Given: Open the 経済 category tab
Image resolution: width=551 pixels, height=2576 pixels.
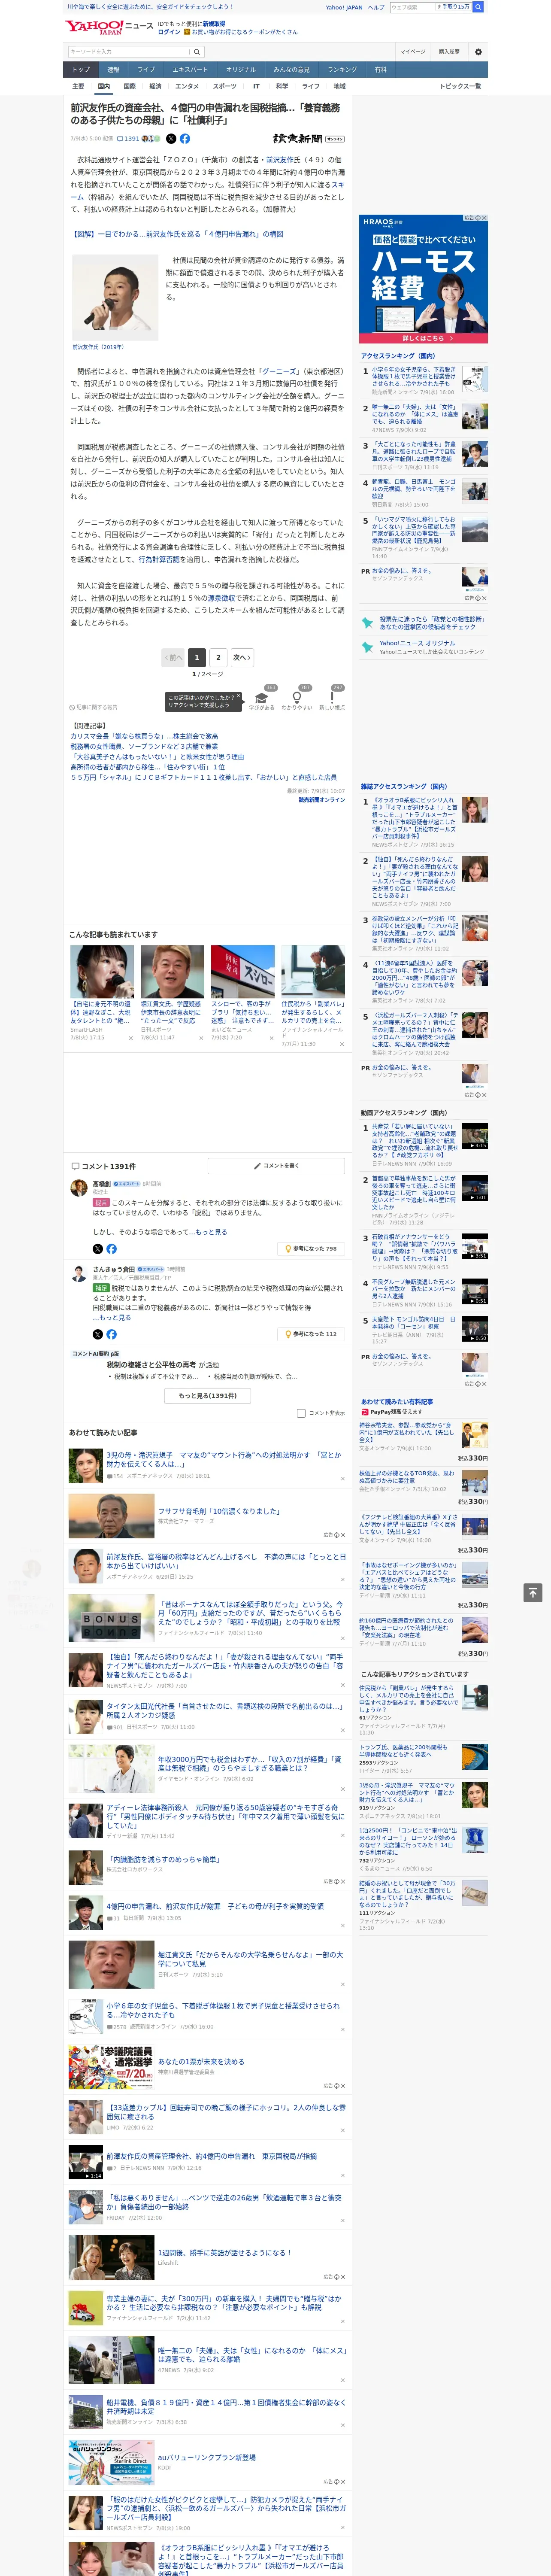Looking at the screenshot, I should click(x=155, y=86).
